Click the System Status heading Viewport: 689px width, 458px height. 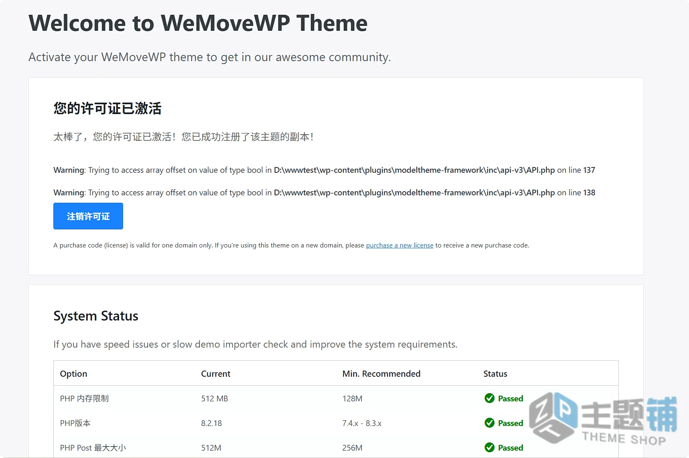point(96,316)
